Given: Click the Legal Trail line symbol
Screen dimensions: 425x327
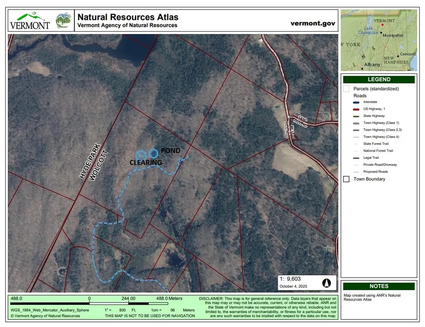Looking at the screenshot, I should [x=357, y=158].
